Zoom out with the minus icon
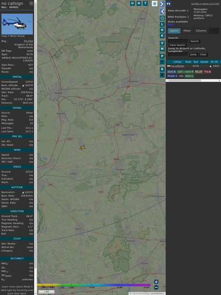This screenshot has width=221, height=295. [x=156, y=288]
